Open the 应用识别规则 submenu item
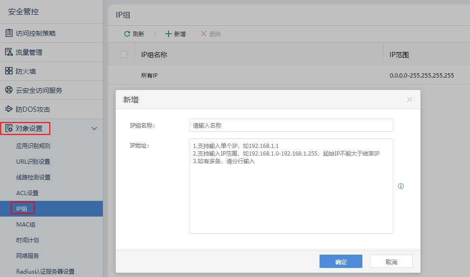 33,146
